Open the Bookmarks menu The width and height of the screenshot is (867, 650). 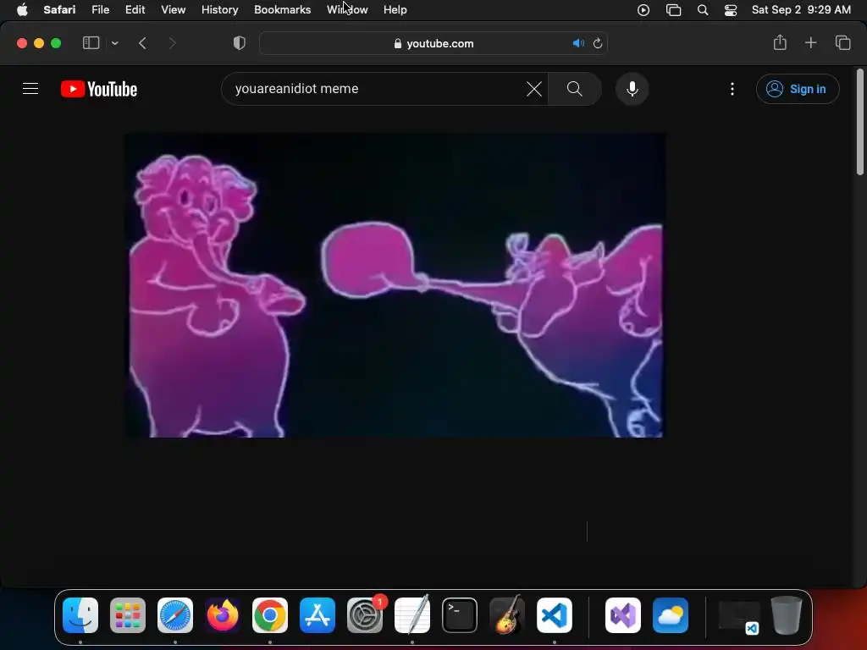[x=282, y=10]
